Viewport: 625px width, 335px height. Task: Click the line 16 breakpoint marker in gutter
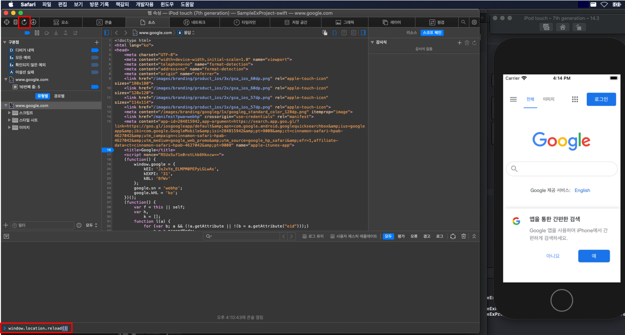pos(108,150)
